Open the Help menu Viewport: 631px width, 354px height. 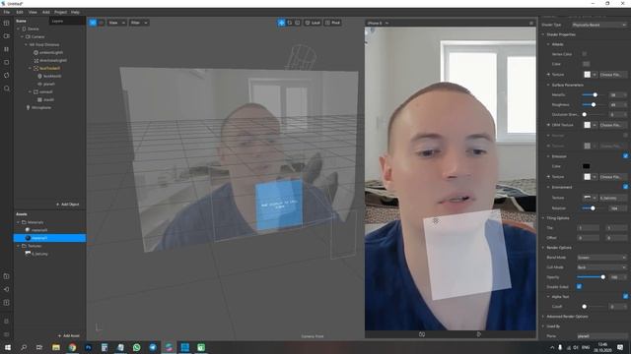(75, 12)
